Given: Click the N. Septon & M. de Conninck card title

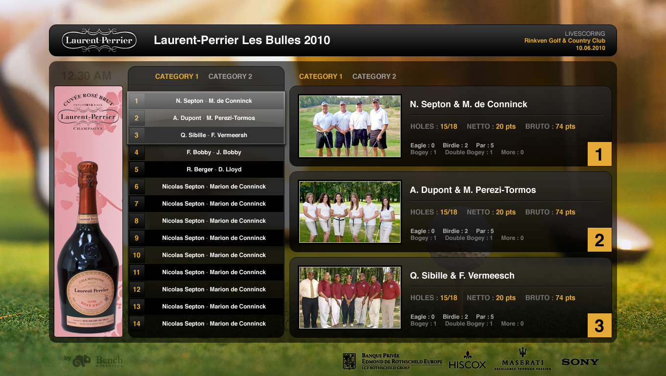Looking at the screenshot, I should [469, 104].
